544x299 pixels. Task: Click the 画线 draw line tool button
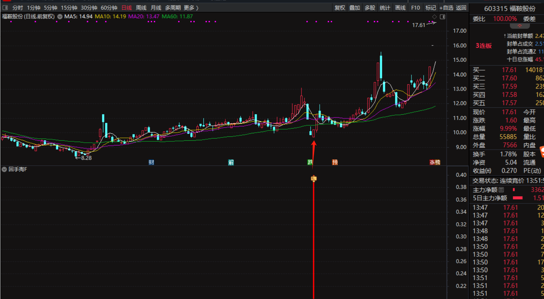[400, 8]
